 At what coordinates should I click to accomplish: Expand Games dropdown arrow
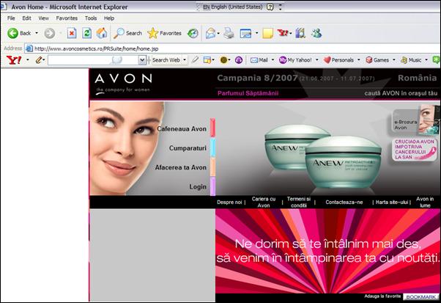click(394, 60)
